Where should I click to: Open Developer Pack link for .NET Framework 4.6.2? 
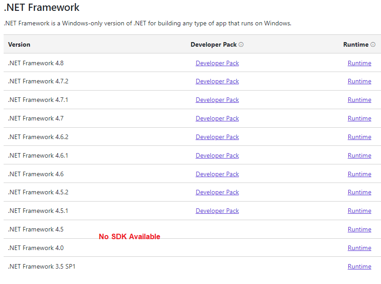217,137
